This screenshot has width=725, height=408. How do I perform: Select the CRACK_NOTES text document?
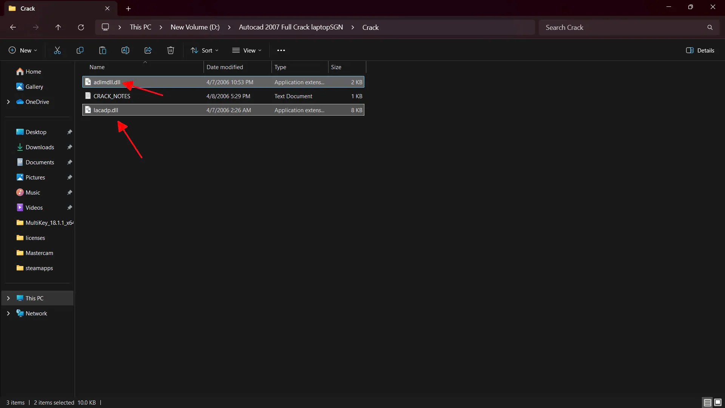[112, 96]
